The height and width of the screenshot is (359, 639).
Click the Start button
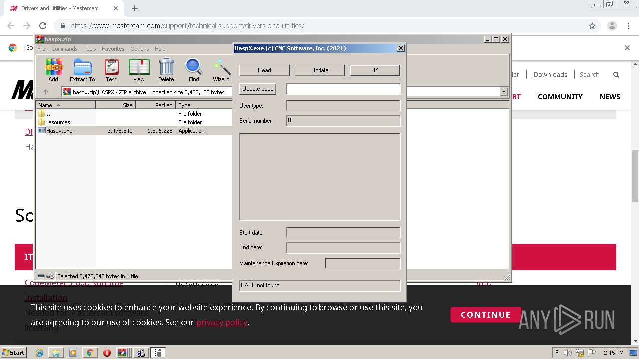click(13, 353)
